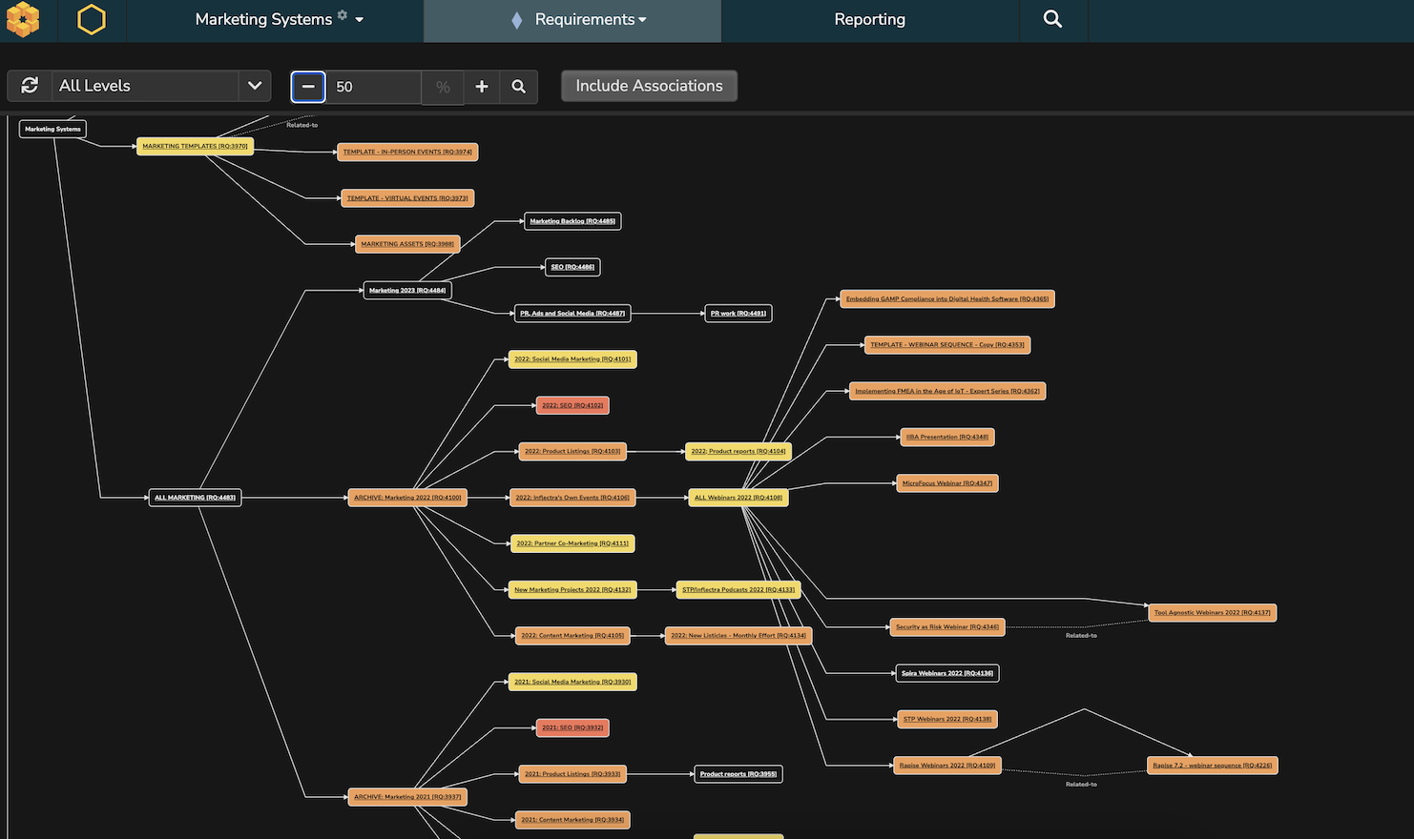Refresh the mind map with the refresh icon
Image resolution: width=1414 pixels, height=839 pixels.
tap(30, 86)
